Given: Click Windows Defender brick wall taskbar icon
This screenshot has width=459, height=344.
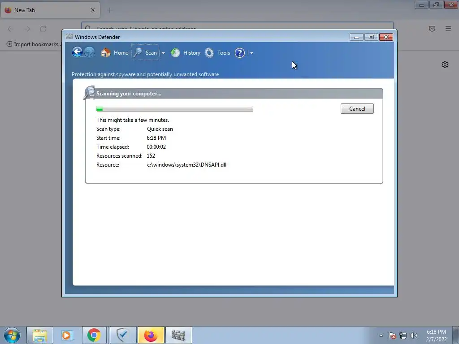Looking at the screenshot, I should pos(178,335).
